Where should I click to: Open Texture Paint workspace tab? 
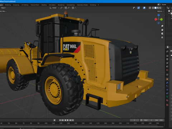pyautogui.click(x=35, y=5)
